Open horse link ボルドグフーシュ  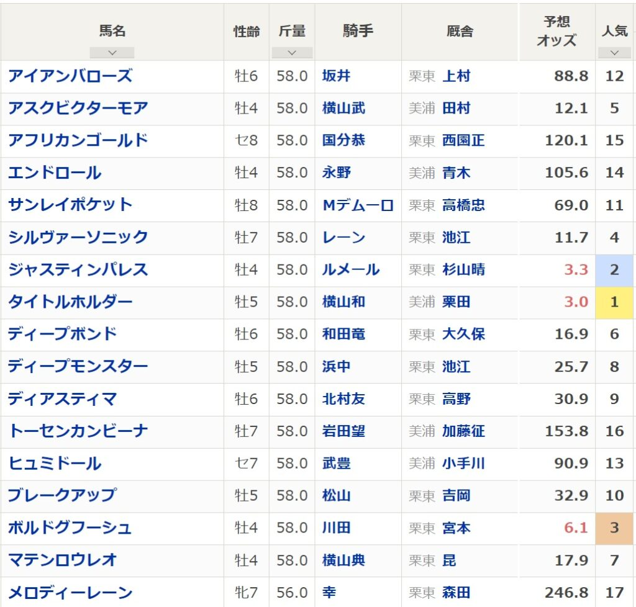point(70,528)
